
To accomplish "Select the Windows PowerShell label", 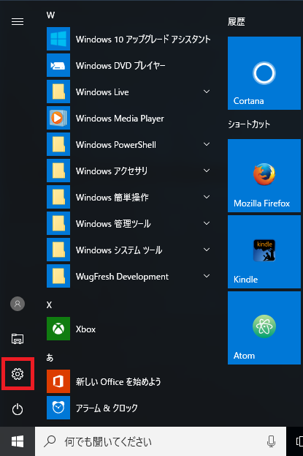I will pos(116,144).
